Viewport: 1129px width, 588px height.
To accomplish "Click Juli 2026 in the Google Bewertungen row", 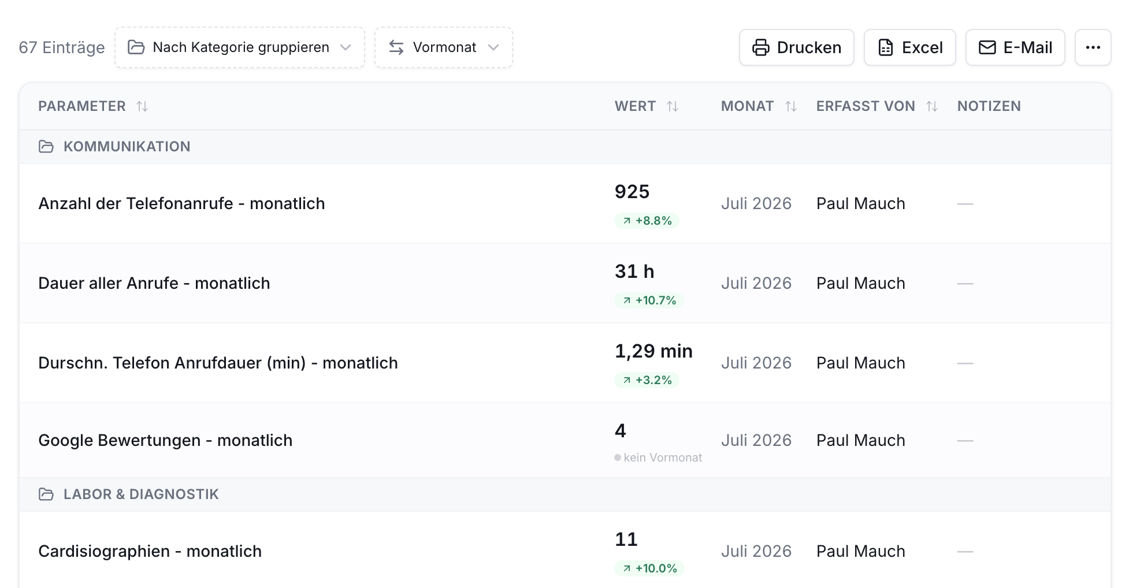I will point(756,440).
